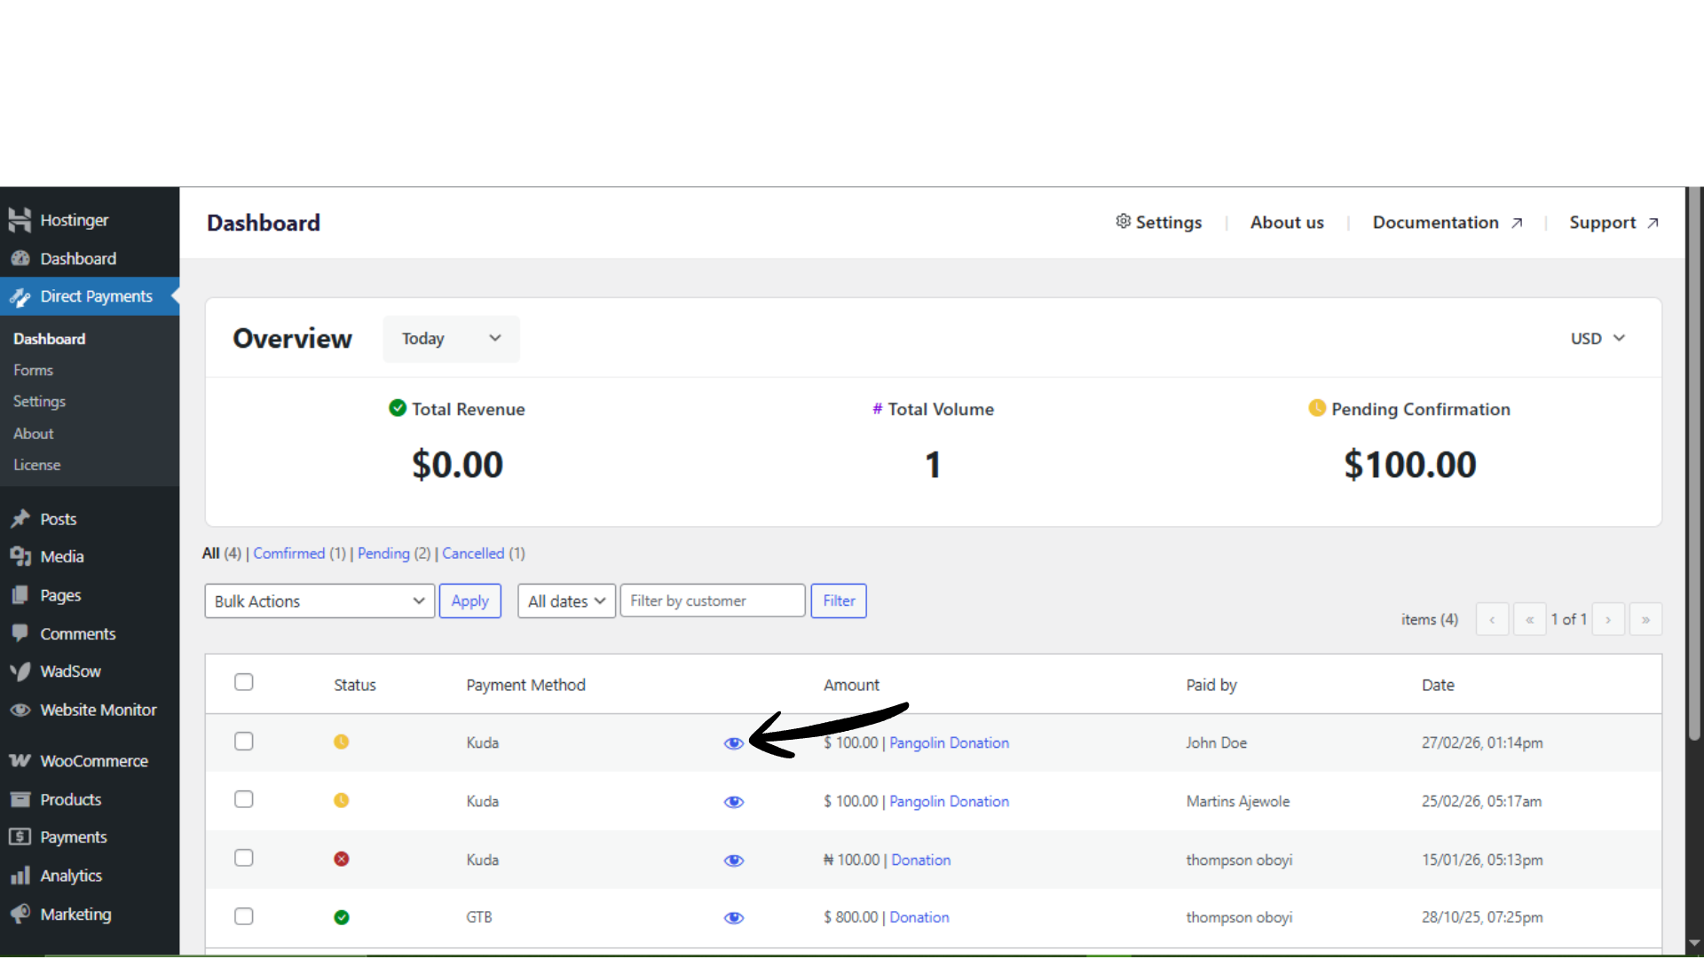Open the Pangolin Donation link
This screenshot has width=1704, height=958.
click(949, 742)
